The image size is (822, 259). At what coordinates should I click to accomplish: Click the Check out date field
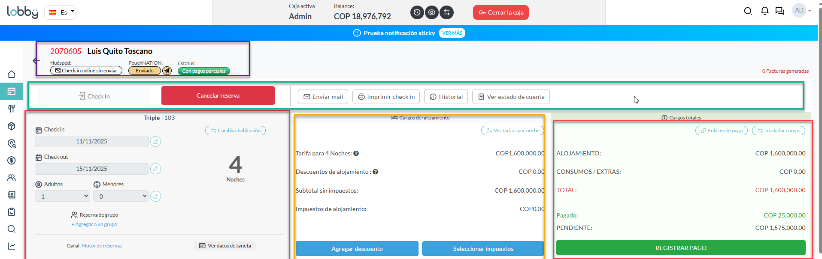pos(91,169)
